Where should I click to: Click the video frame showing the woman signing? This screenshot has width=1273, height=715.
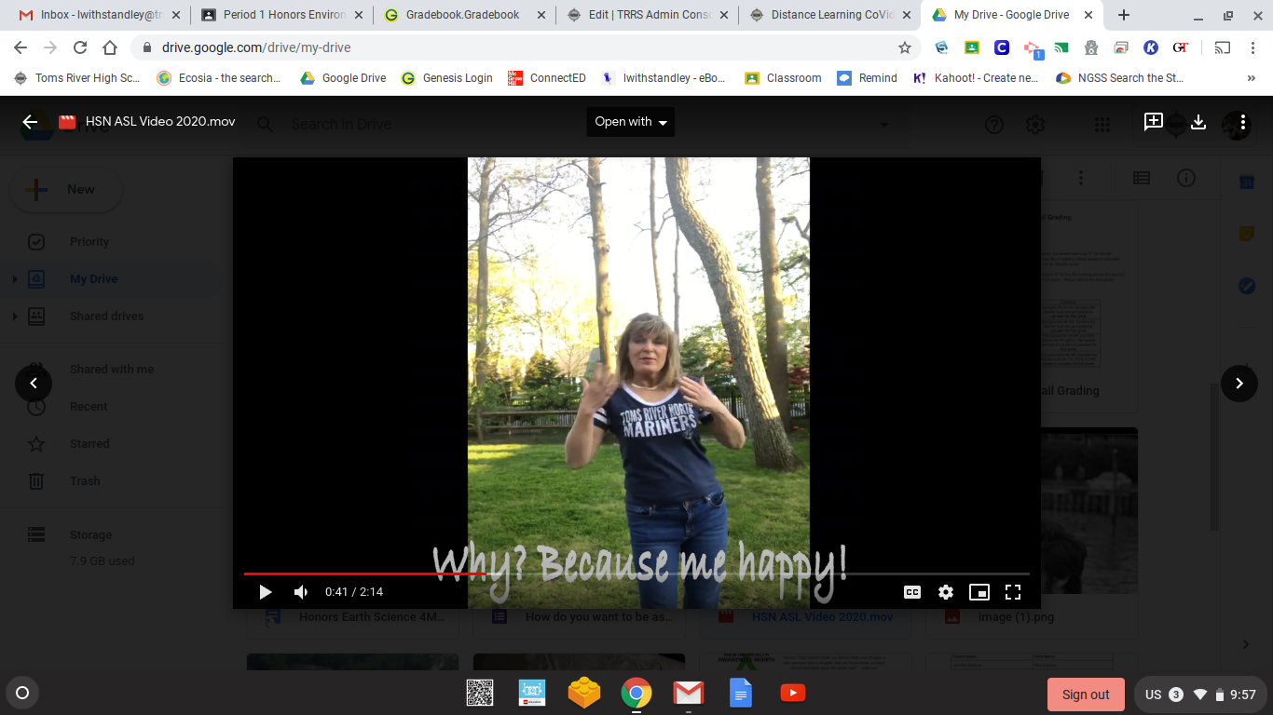tap(638, 383)
